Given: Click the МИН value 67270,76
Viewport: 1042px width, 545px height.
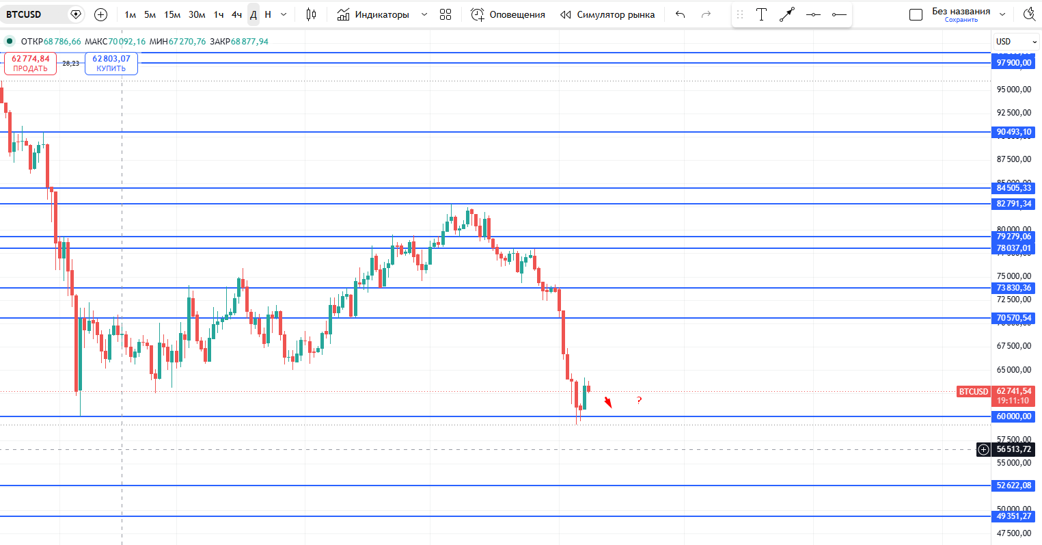Looking at the screenshot, I should click(x=187, y=42).
